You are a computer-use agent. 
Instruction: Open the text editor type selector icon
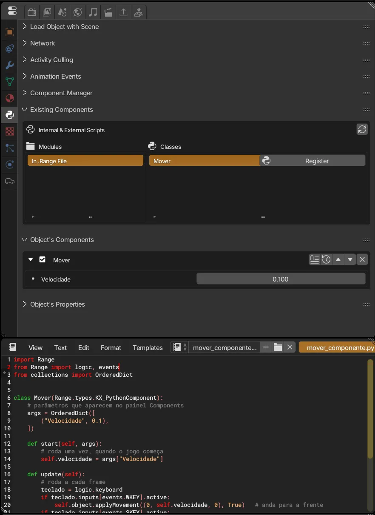(x=12, y=347)
